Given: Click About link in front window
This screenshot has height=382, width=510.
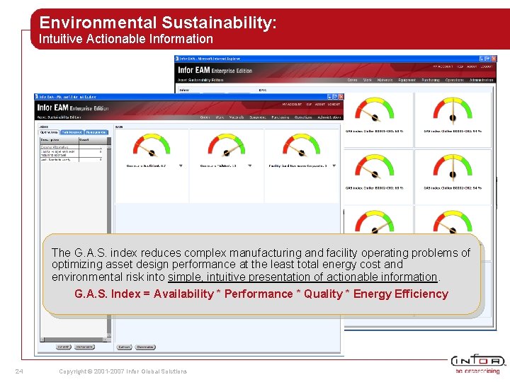Looking at the screenshot, I should coord(319,104).
